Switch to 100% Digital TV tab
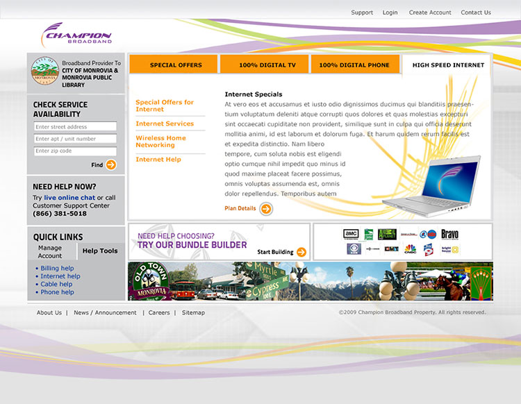Viewport: 521px width, 404px height. 267,65
